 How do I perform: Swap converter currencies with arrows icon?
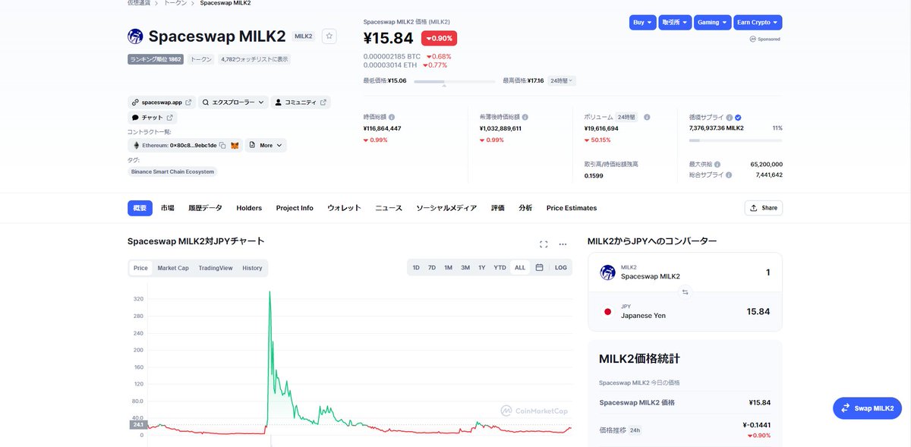coord(685,292)
